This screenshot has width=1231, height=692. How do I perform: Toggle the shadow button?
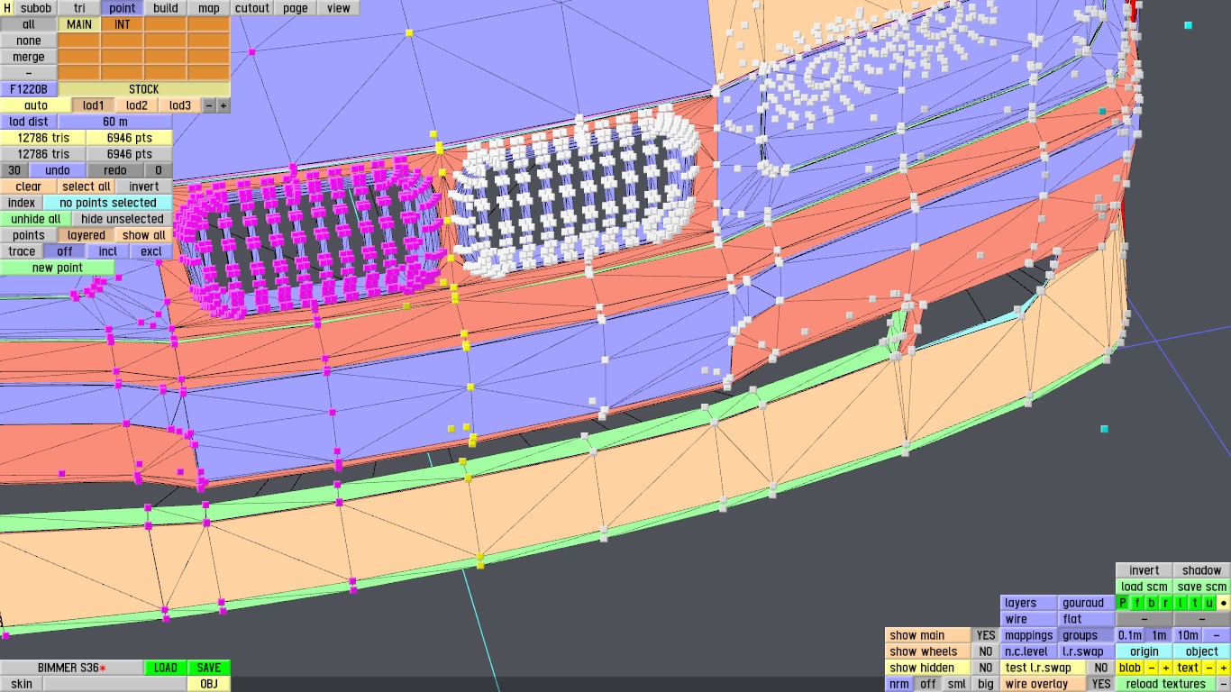[1202, 570]
